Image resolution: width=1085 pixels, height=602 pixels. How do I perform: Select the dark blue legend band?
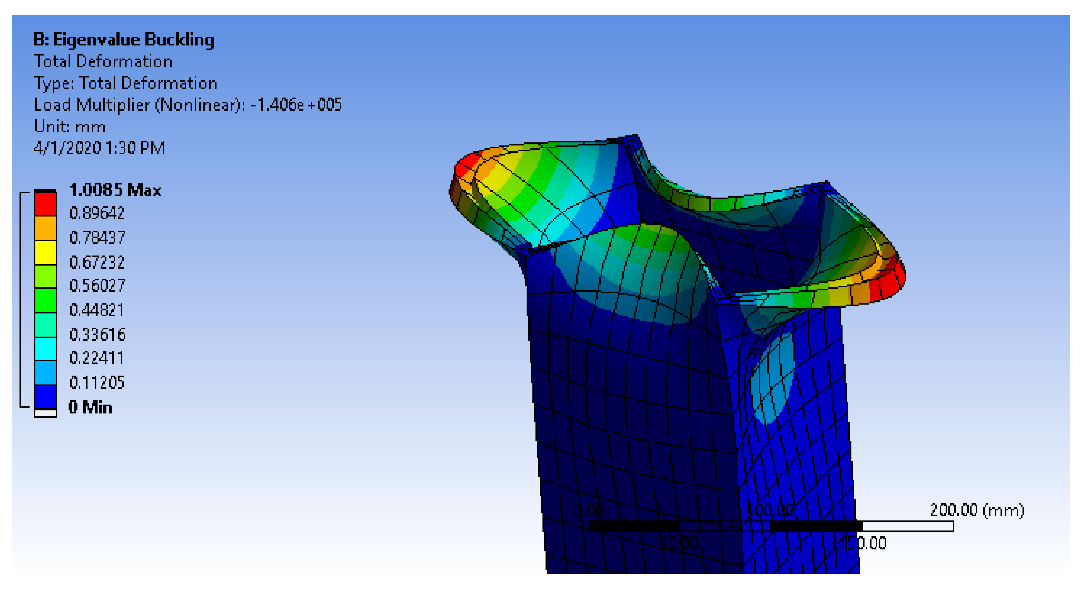point(45,396)
